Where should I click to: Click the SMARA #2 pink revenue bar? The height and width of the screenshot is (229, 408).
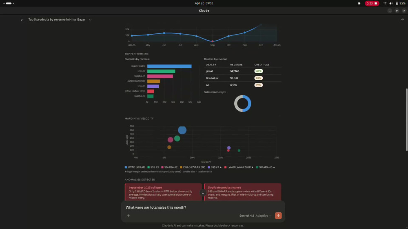point(160,76)
